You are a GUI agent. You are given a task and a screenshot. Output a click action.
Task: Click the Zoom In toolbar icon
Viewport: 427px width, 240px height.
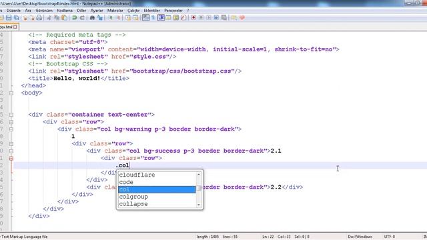(x=111, y=18)
